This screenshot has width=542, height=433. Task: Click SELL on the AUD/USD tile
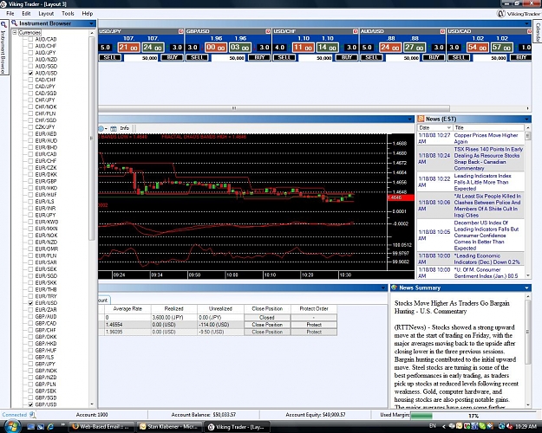pyautogui.click(x=371, y=57)
